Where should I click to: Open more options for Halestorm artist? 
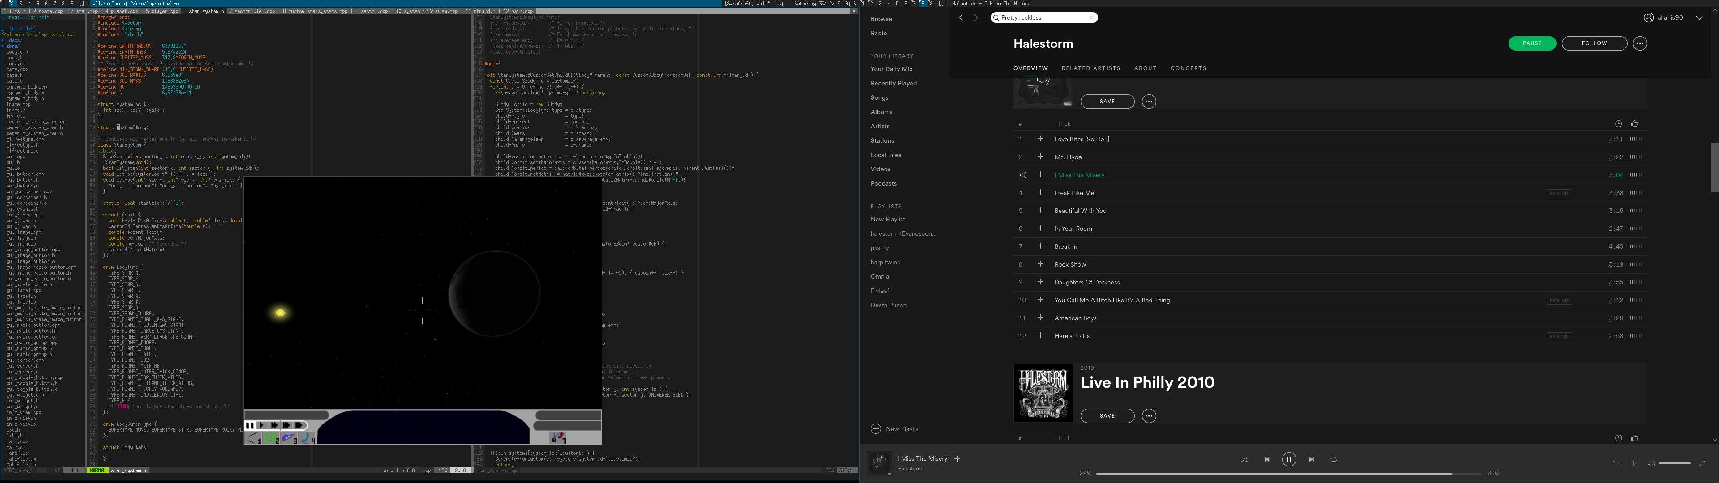(x=1640, y=43)
